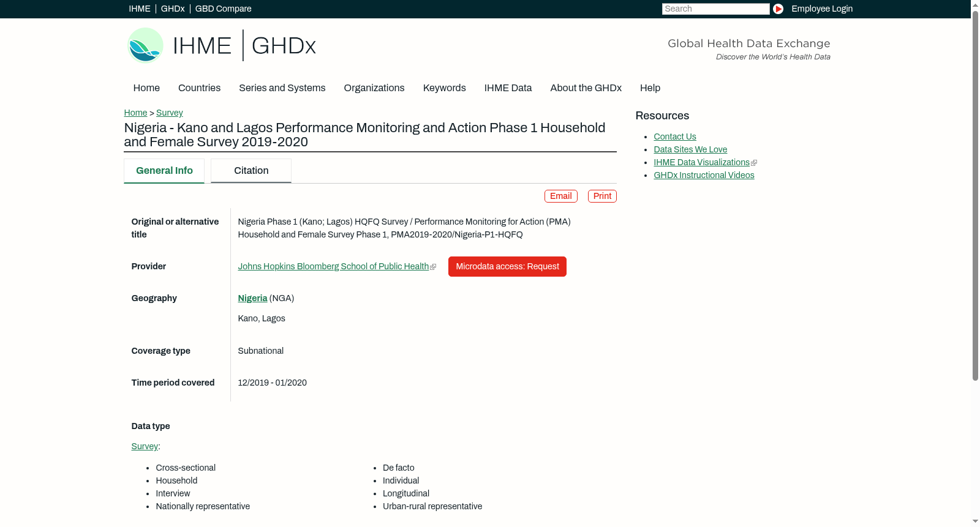Click the 'Urban-rural representative' list item

432,506
